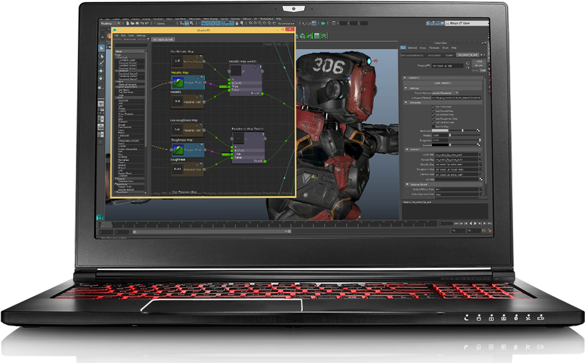
Task: Open the Modeling menu set dropdown
Action: pyautogui.click(x=110, y=23)
